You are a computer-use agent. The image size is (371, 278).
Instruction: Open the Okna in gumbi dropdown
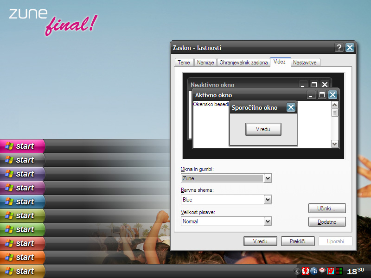(268, 178)
